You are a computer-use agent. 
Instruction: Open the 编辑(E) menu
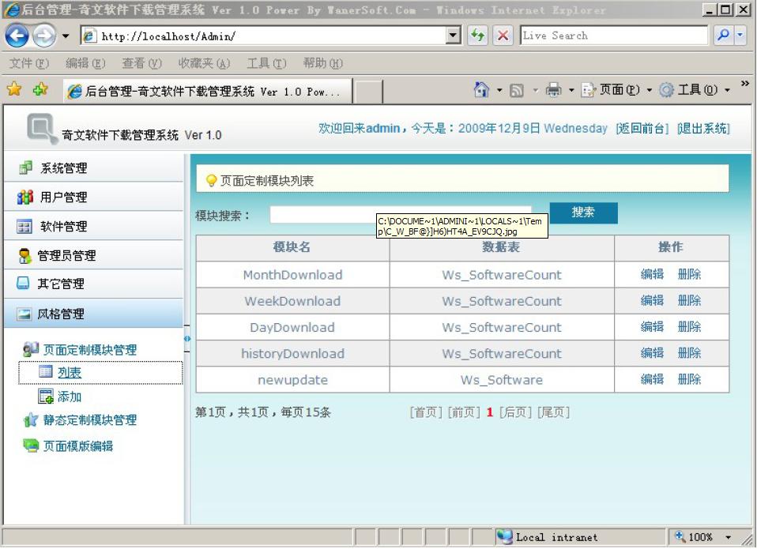tap(85, 63)
